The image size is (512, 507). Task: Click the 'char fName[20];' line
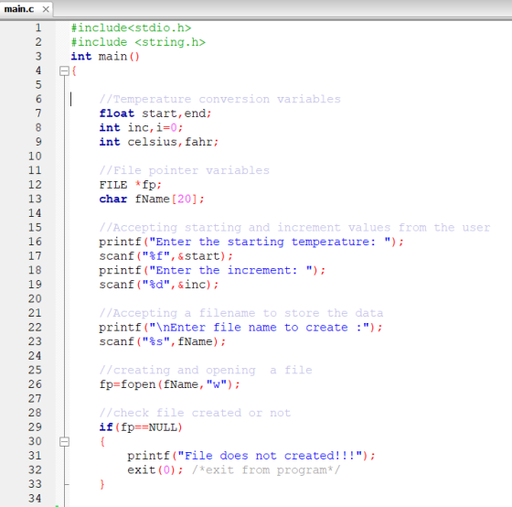tap(152, 200)
